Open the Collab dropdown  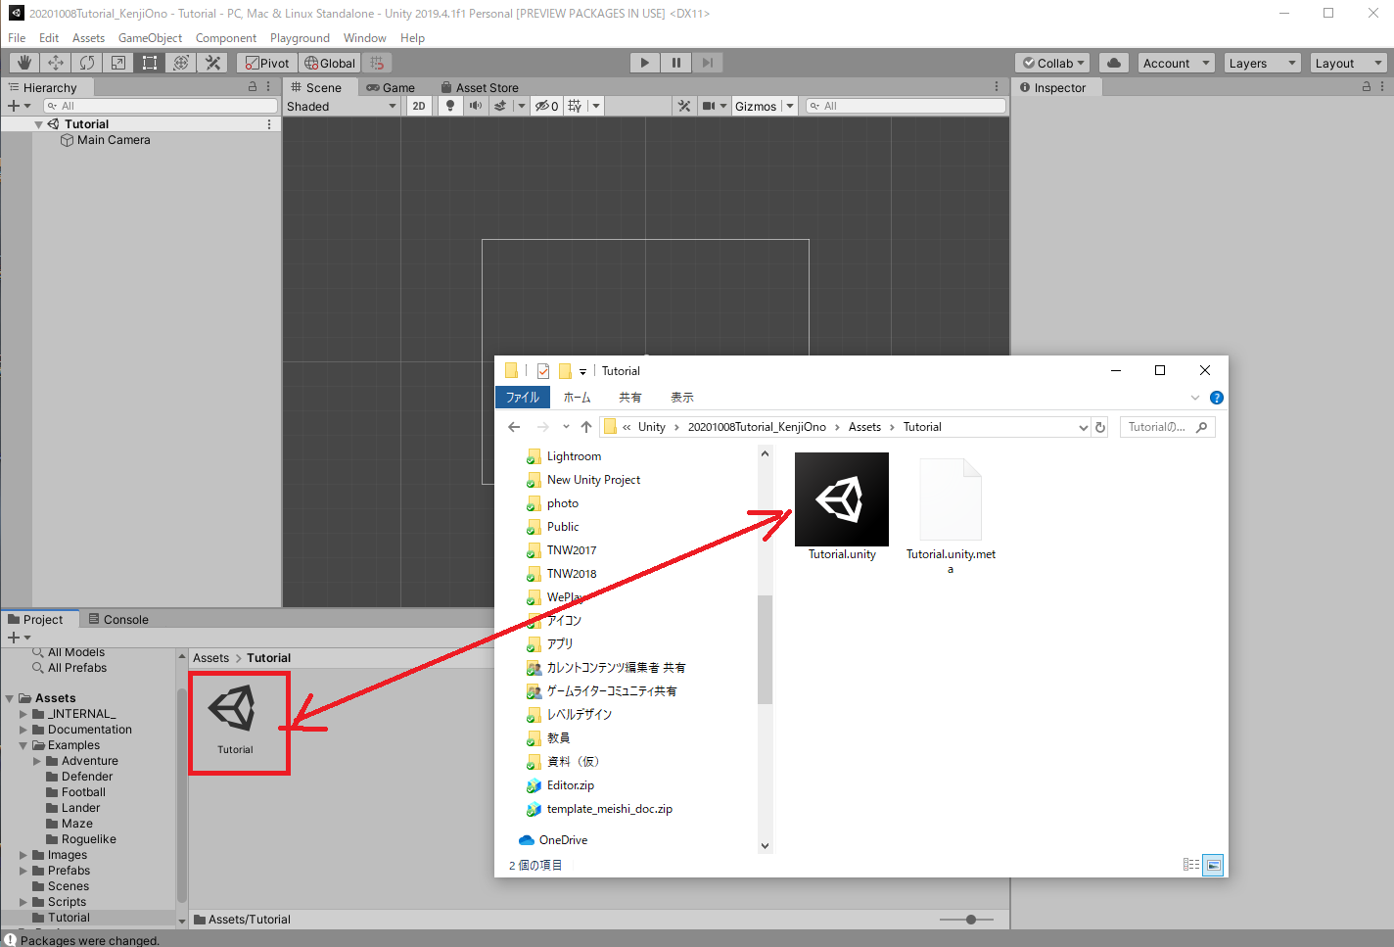(x=1053, y=63)
